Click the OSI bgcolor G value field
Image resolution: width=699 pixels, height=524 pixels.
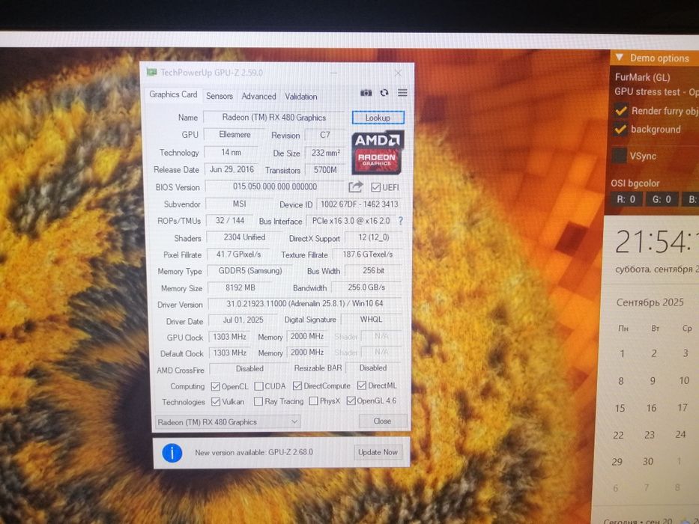pos(662,199)
